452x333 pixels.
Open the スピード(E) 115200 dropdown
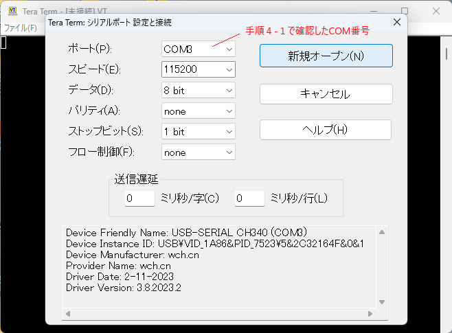199,69
